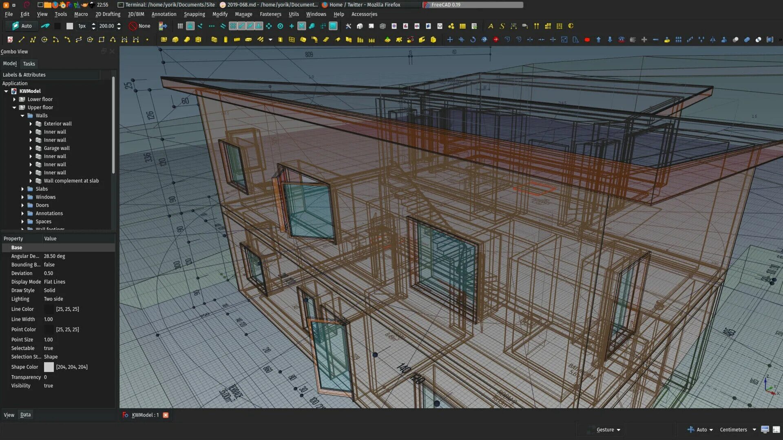Viewport: 783px width, 440px height.
Task: Select the Draft Rotate tool
Action: (x=473, y=39)
